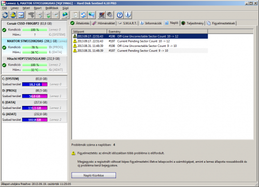Click Hitachi 32 °C temperature bar

coord(35,70)
